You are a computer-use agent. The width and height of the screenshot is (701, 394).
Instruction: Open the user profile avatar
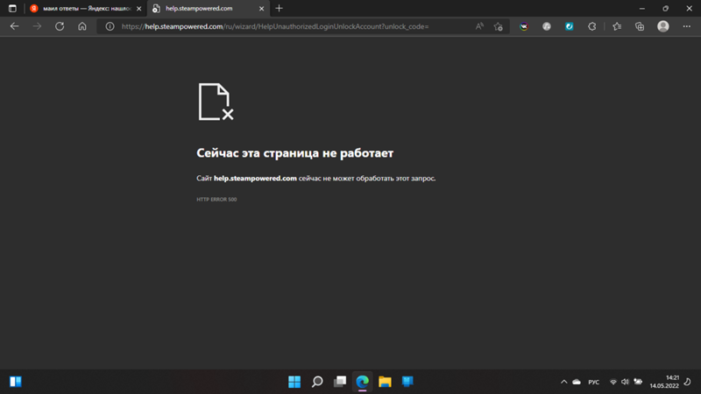pyautogui.click(x=663, y=26)
